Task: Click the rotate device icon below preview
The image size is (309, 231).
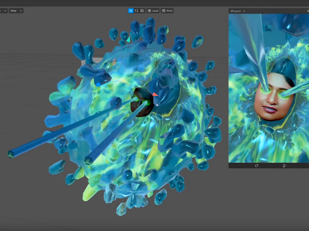Action: (x=284, y=166)
